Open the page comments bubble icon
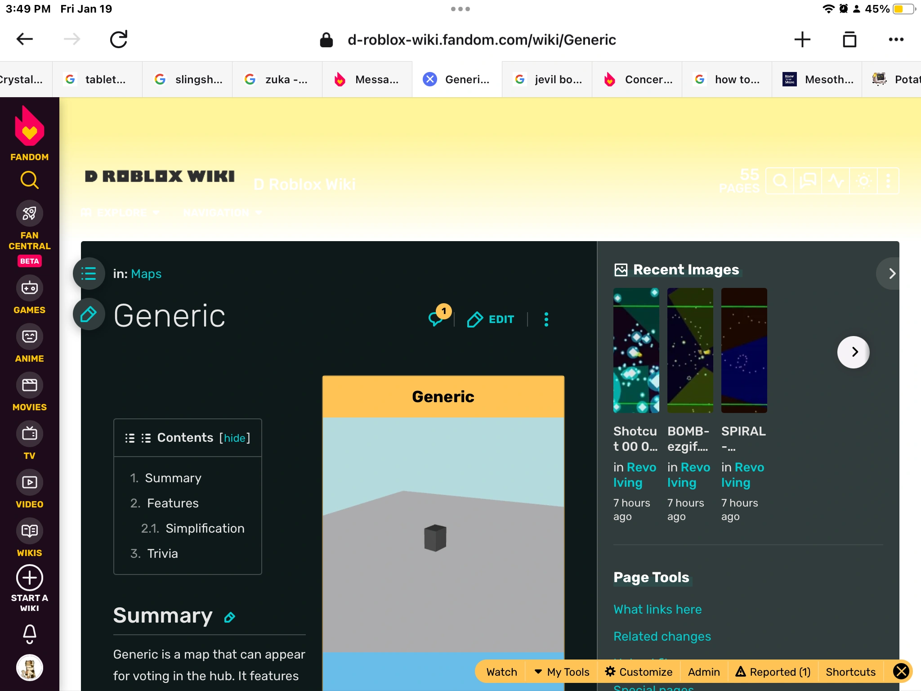Viewport: 921px width, 691px height. [436, 319]
